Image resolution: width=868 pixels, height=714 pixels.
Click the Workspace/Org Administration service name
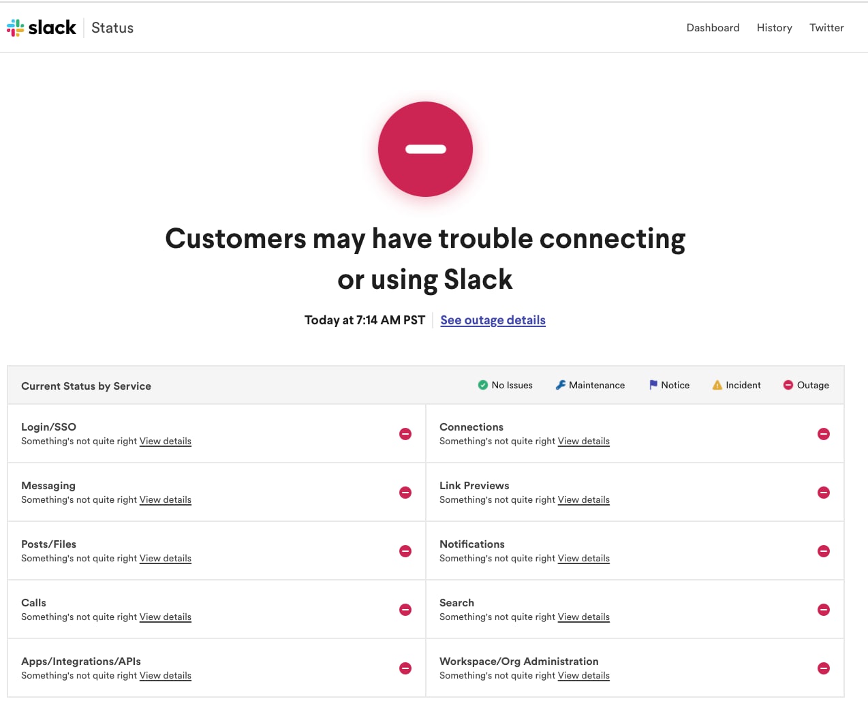pos(519,662)
